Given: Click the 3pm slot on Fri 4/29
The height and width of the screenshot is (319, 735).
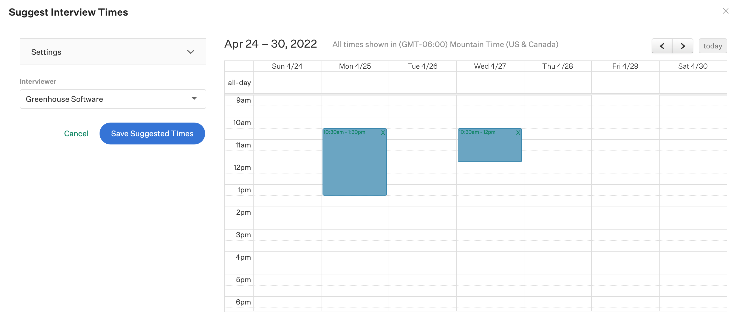Looking at the screenshot, I should (625, 235).
